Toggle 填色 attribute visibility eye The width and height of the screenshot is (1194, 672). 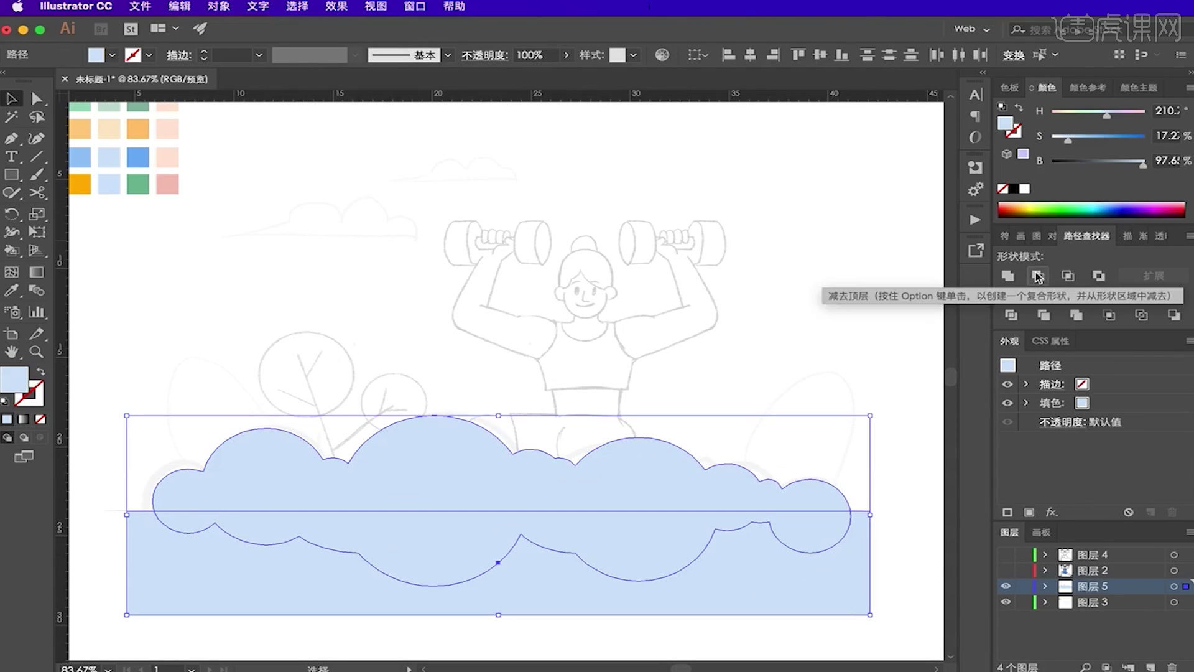point(1007,403)
